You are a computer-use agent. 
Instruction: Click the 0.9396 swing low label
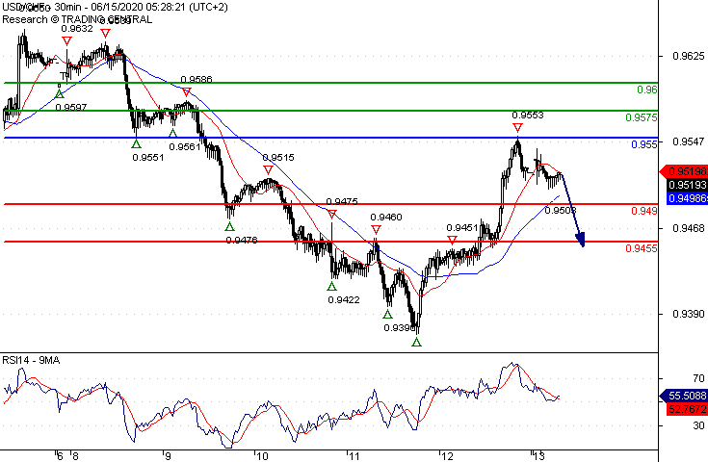tap(399, 327)
